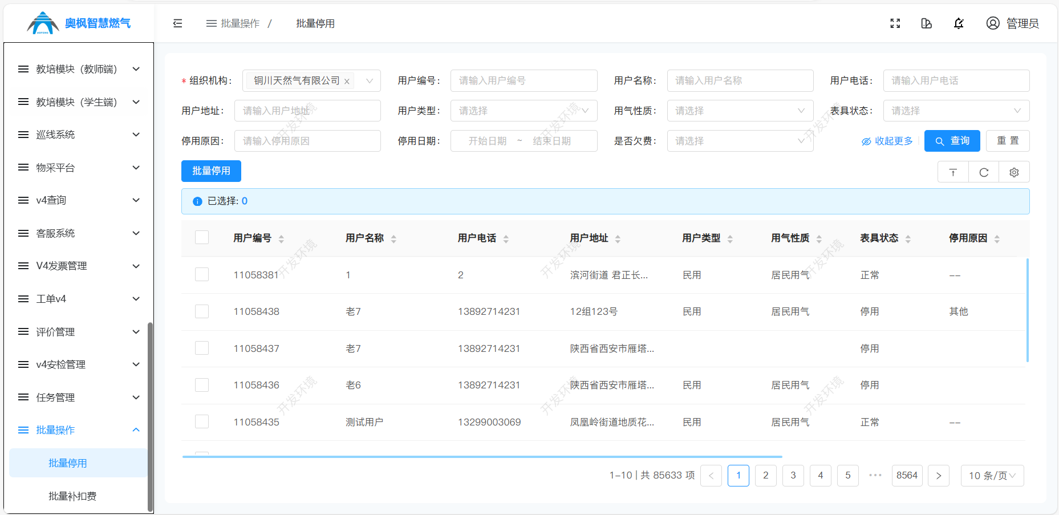This screenshot has height=515, width=1059.
Task: Click the 查询 search button
Action: point(952,141)
